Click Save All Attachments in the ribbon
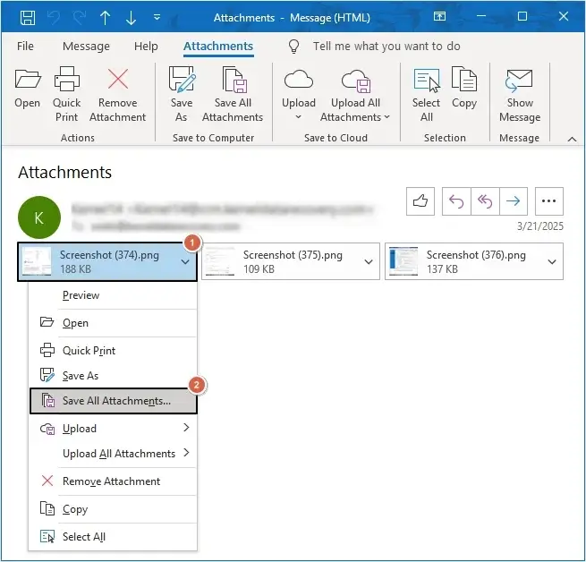 232,94
